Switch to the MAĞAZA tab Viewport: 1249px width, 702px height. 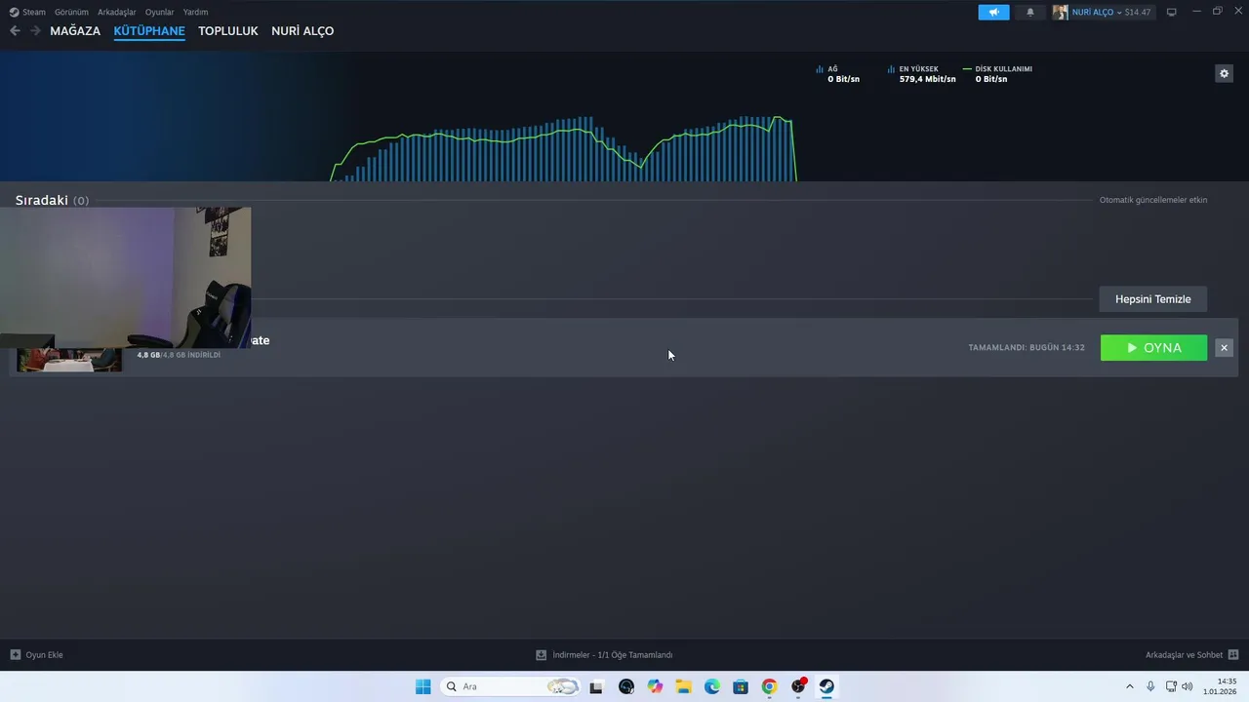75,31
